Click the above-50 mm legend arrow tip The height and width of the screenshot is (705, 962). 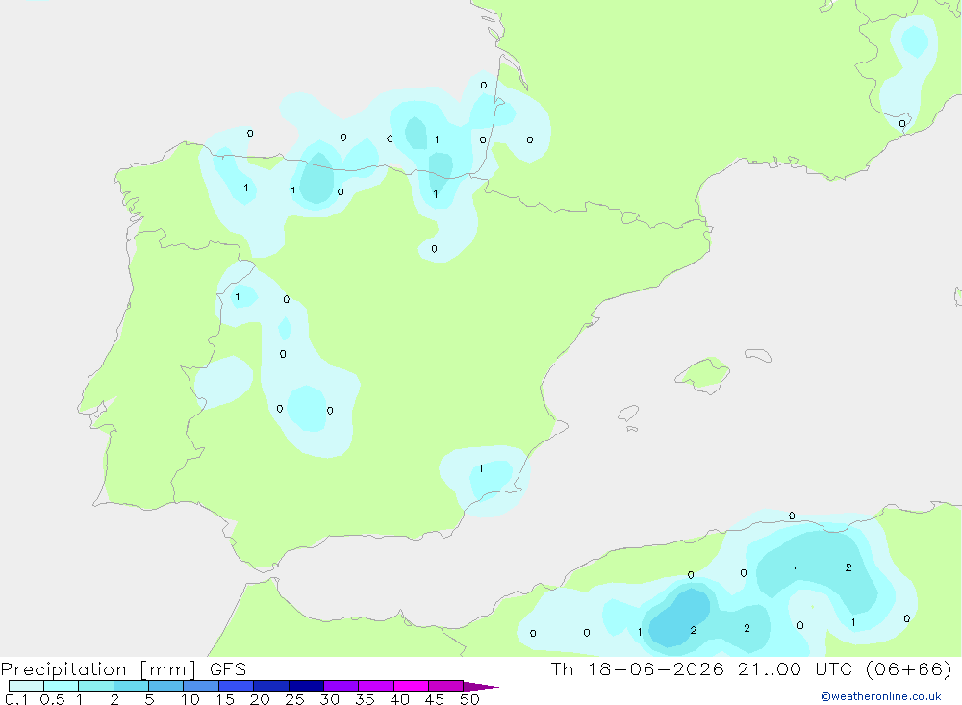pyautogui.click(x=481, y=686)
